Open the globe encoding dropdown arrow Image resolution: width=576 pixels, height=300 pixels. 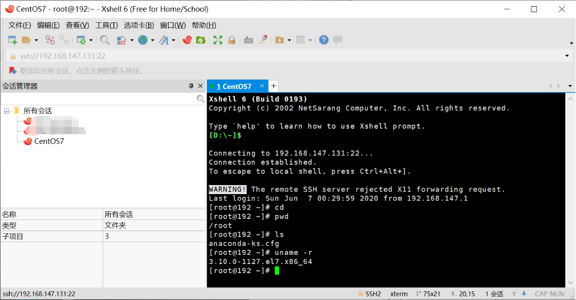click(152, 41)
